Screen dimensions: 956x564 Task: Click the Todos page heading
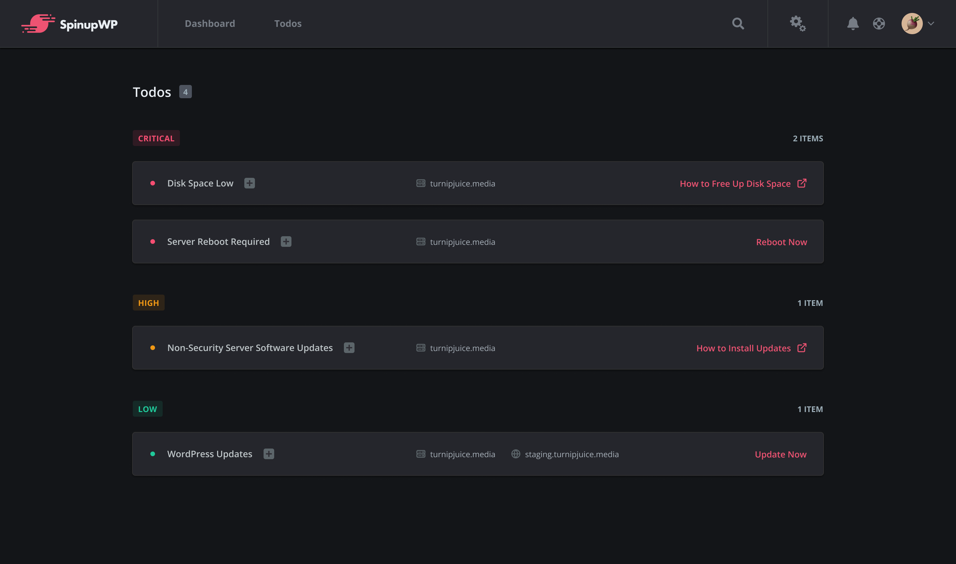point(152,92)
